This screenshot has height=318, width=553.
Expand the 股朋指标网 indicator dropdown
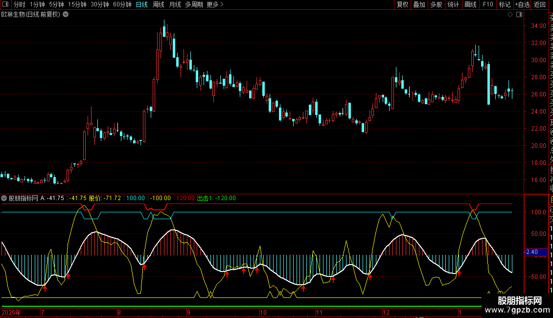(4, 198)
